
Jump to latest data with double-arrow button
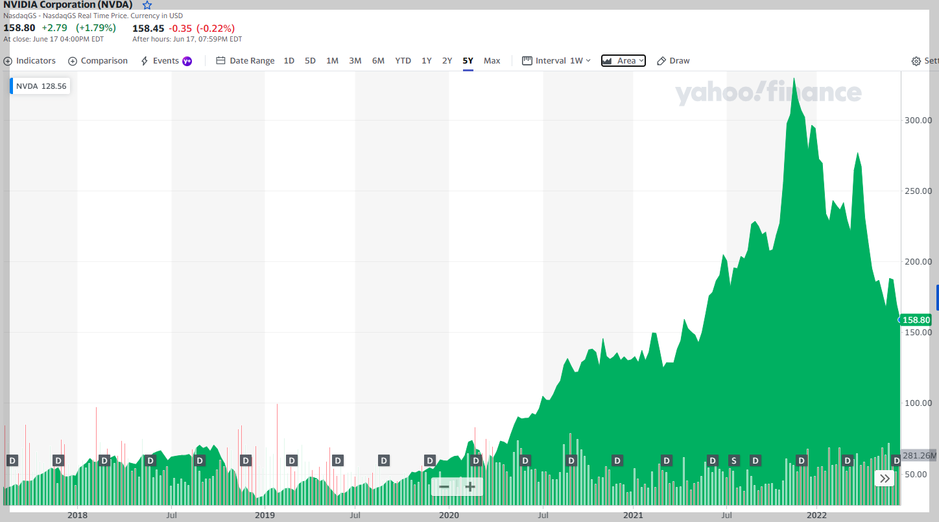click(885, 479)
